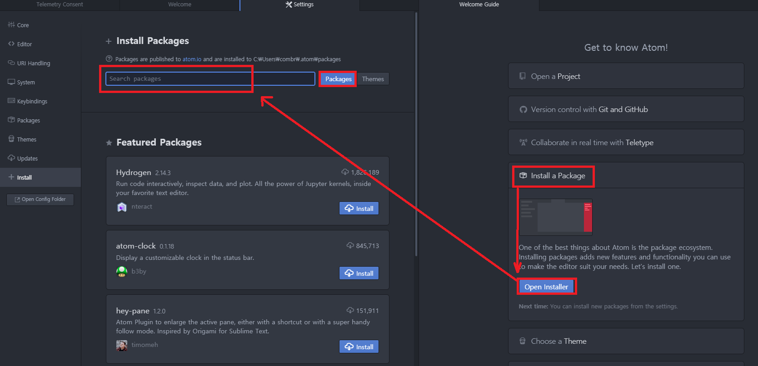The width and height of the screenshot is (758, 366).
Task: Click nteract author avatar
Action: [122, 207]
